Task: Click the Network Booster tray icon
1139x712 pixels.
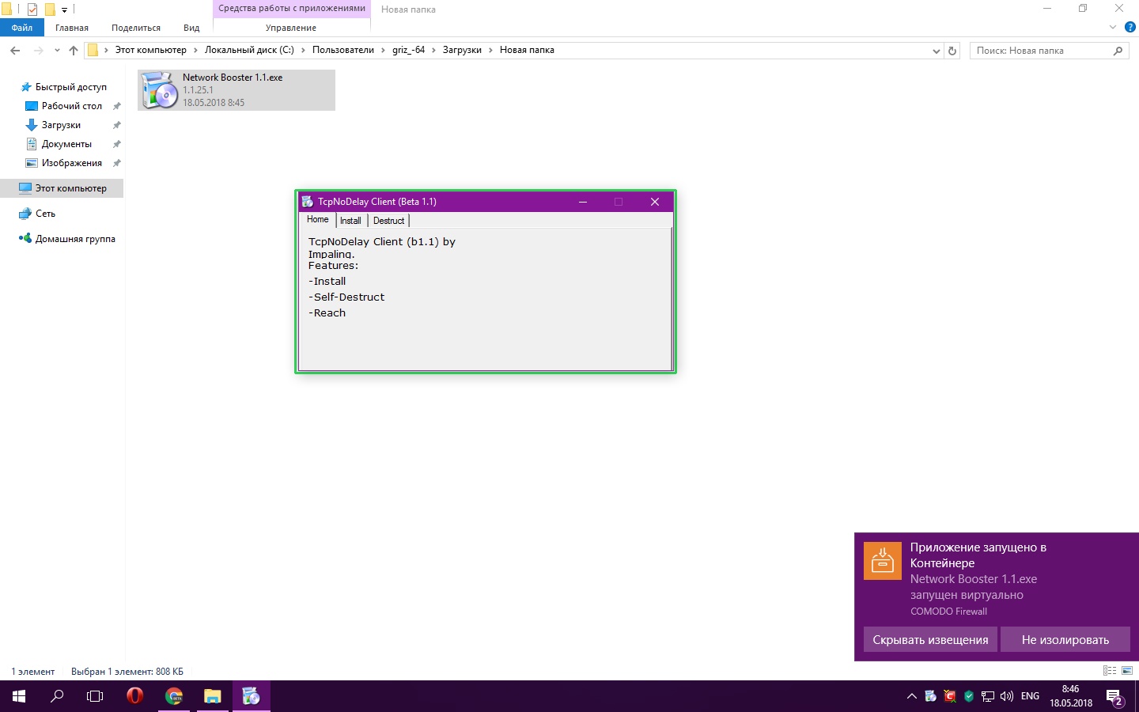Action: click(931, 696)
